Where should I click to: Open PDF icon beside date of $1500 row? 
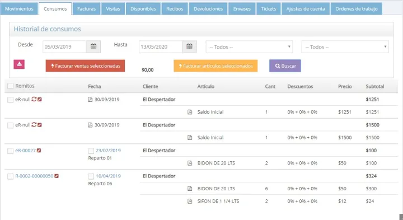[90, 125]
